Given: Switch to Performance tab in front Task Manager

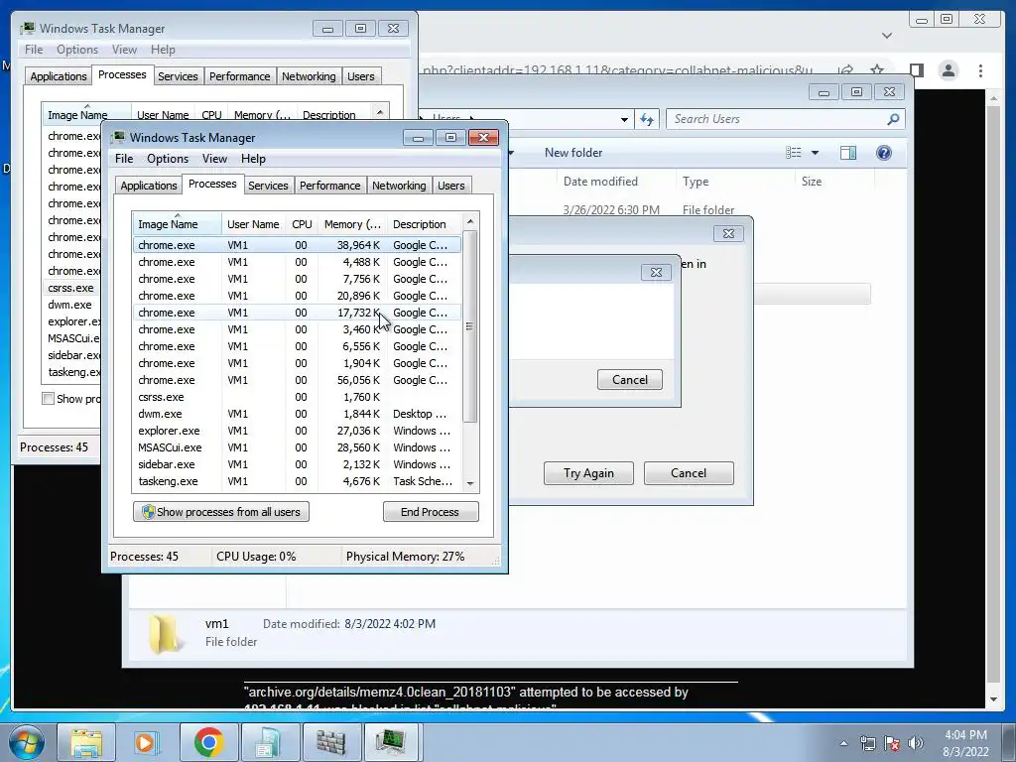Looking at the screenshot, I should pyautogui.click(x=329, y=186).
